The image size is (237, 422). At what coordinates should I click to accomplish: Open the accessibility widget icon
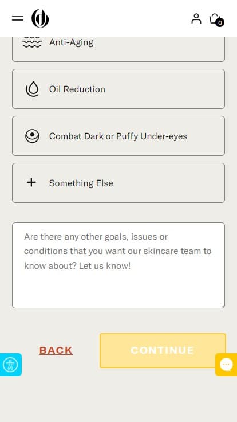point(11,365)
